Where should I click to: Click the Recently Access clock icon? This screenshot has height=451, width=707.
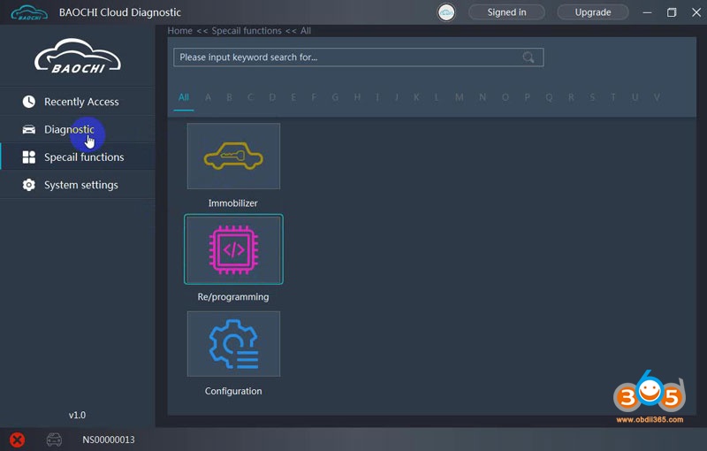pos(29,102)
